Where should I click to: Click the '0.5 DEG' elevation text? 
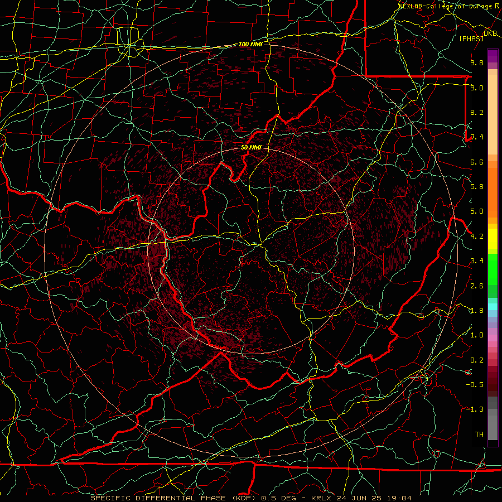click(278, 498)
